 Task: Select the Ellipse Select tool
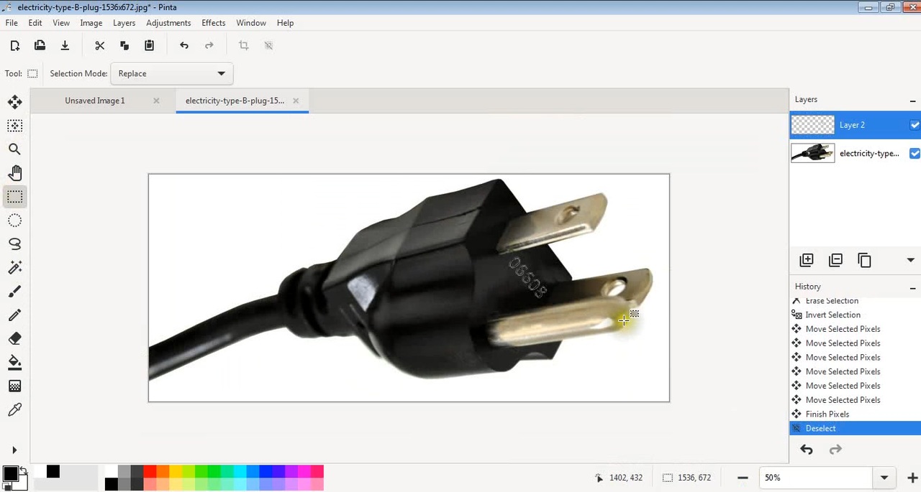tap(14, 221)
